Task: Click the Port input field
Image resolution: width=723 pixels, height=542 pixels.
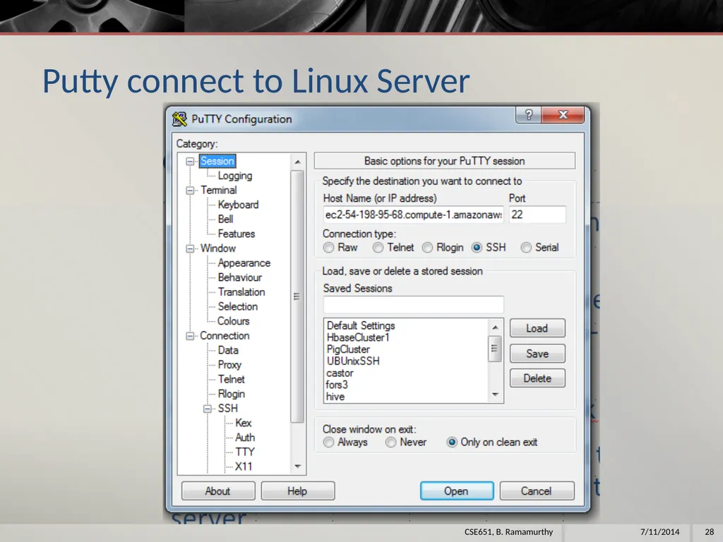Action: [x=537, y=215]
